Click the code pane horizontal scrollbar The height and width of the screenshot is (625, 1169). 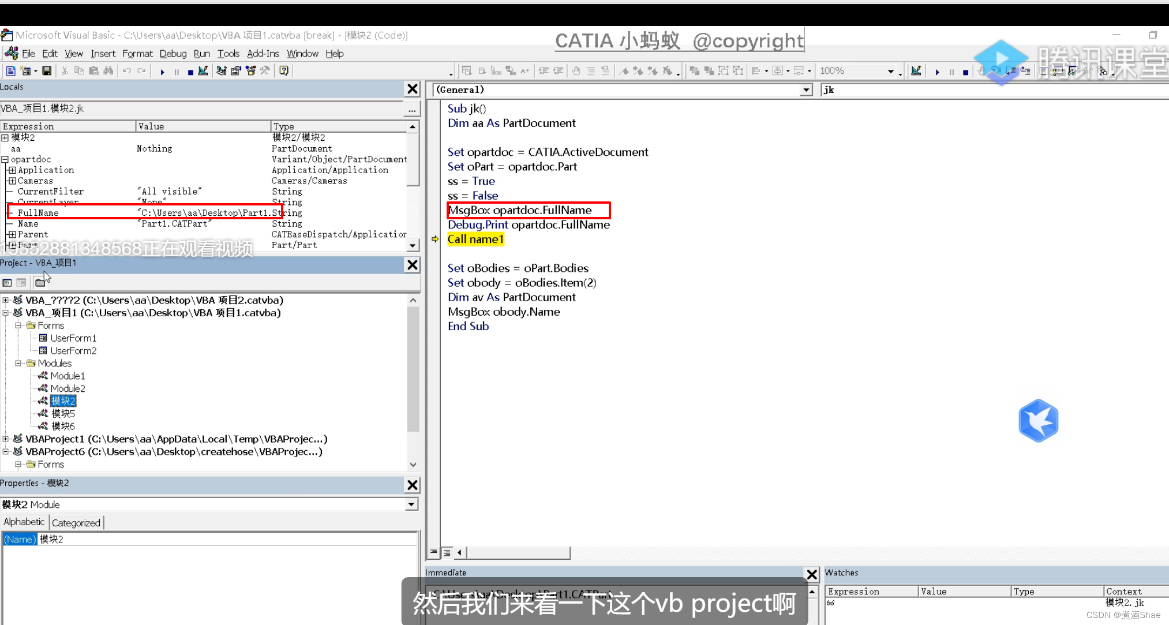pyautogui.click(x=518, y=553)
